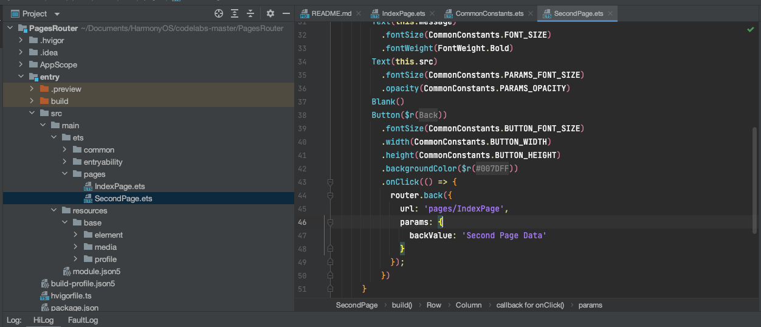761x327 pixels.
Task: Click the ETS icon of SecondPage.ets in tree
Action: pyautogui.click(x=88, y=198)
